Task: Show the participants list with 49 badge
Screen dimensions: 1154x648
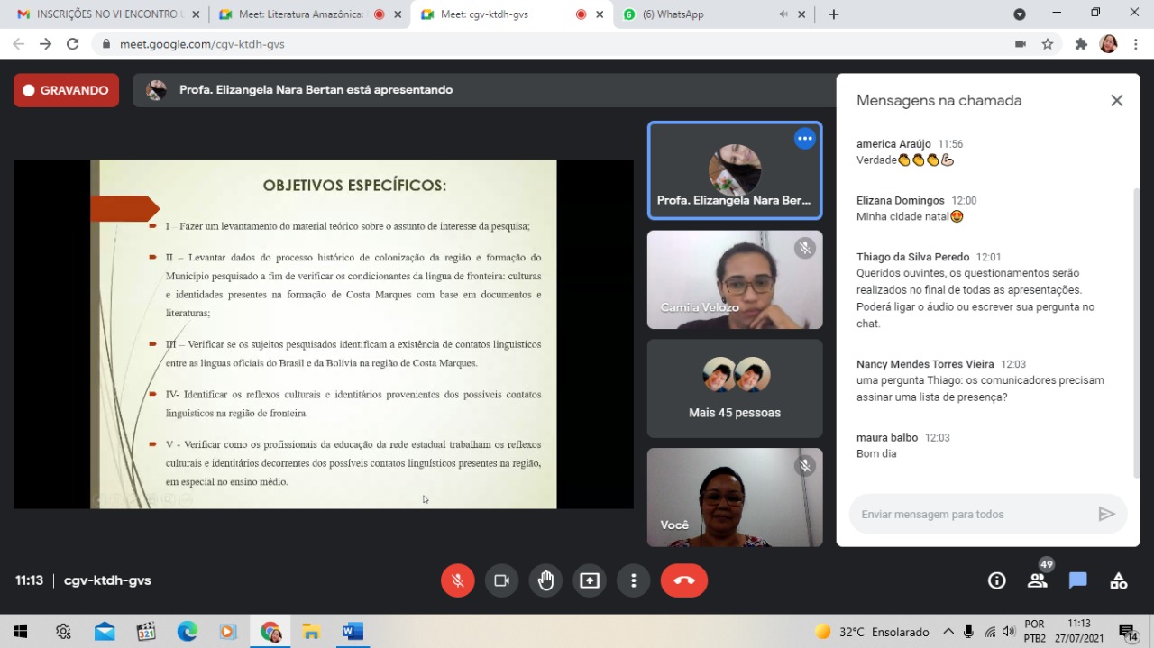Action: tap(1038, 580)
